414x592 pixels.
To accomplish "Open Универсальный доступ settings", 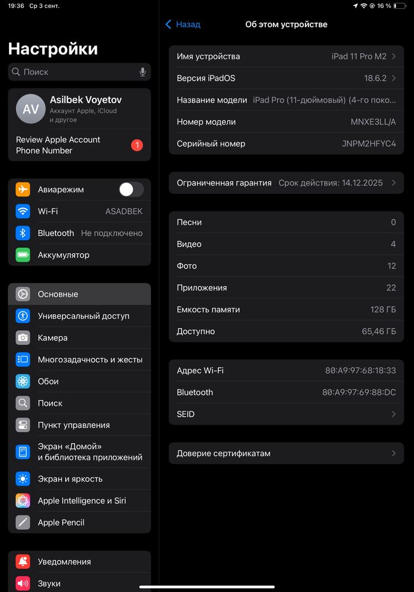I will [79, 316].
